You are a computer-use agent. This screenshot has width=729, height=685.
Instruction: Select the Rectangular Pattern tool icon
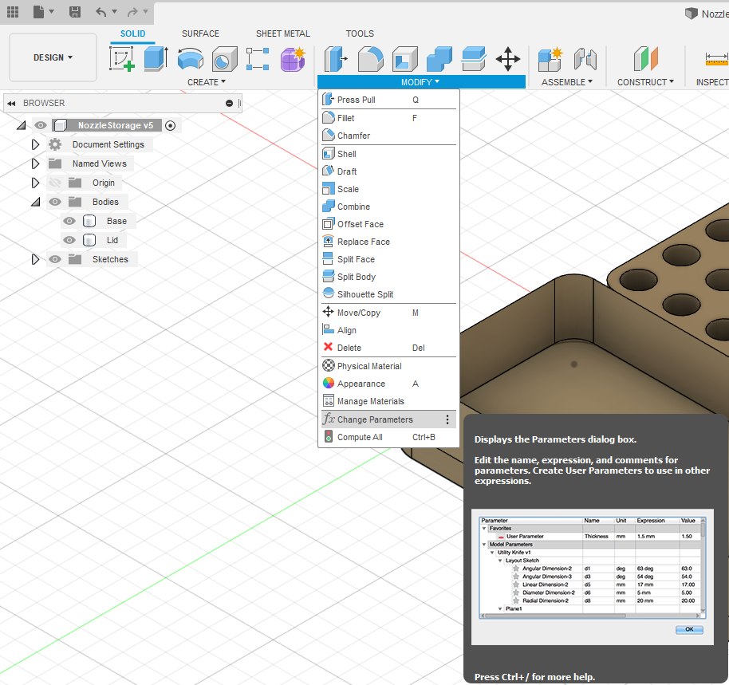tap(258, 59)
